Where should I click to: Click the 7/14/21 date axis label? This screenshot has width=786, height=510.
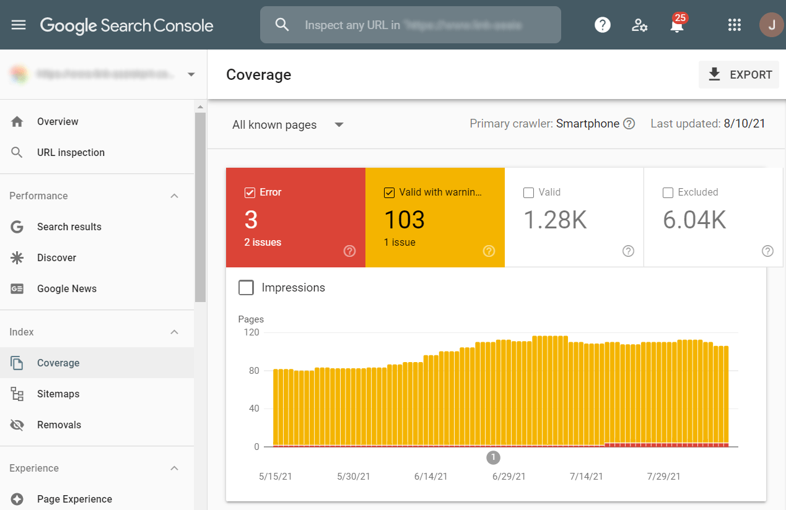(586, 477)
